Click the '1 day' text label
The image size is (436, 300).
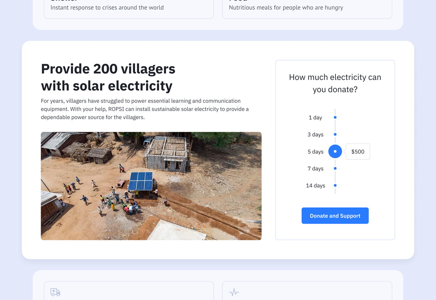click(x=315, y=117)
